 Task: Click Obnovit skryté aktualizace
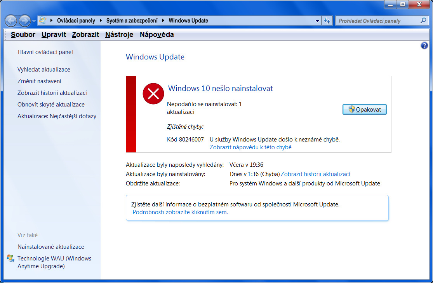point(51,105)
